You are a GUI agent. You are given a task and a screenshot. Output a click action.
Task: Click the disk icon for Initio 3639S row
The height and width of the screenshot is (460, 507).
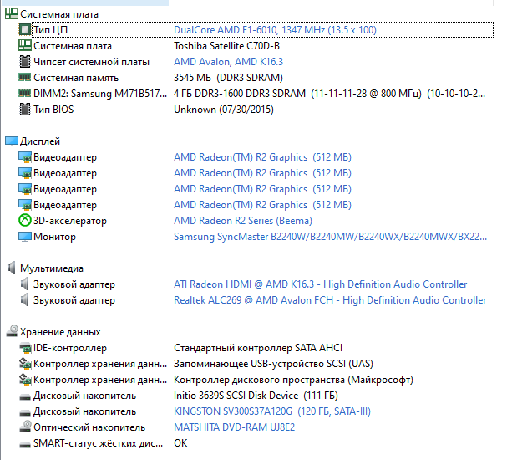pyautogui.click(x=25, y=397)
